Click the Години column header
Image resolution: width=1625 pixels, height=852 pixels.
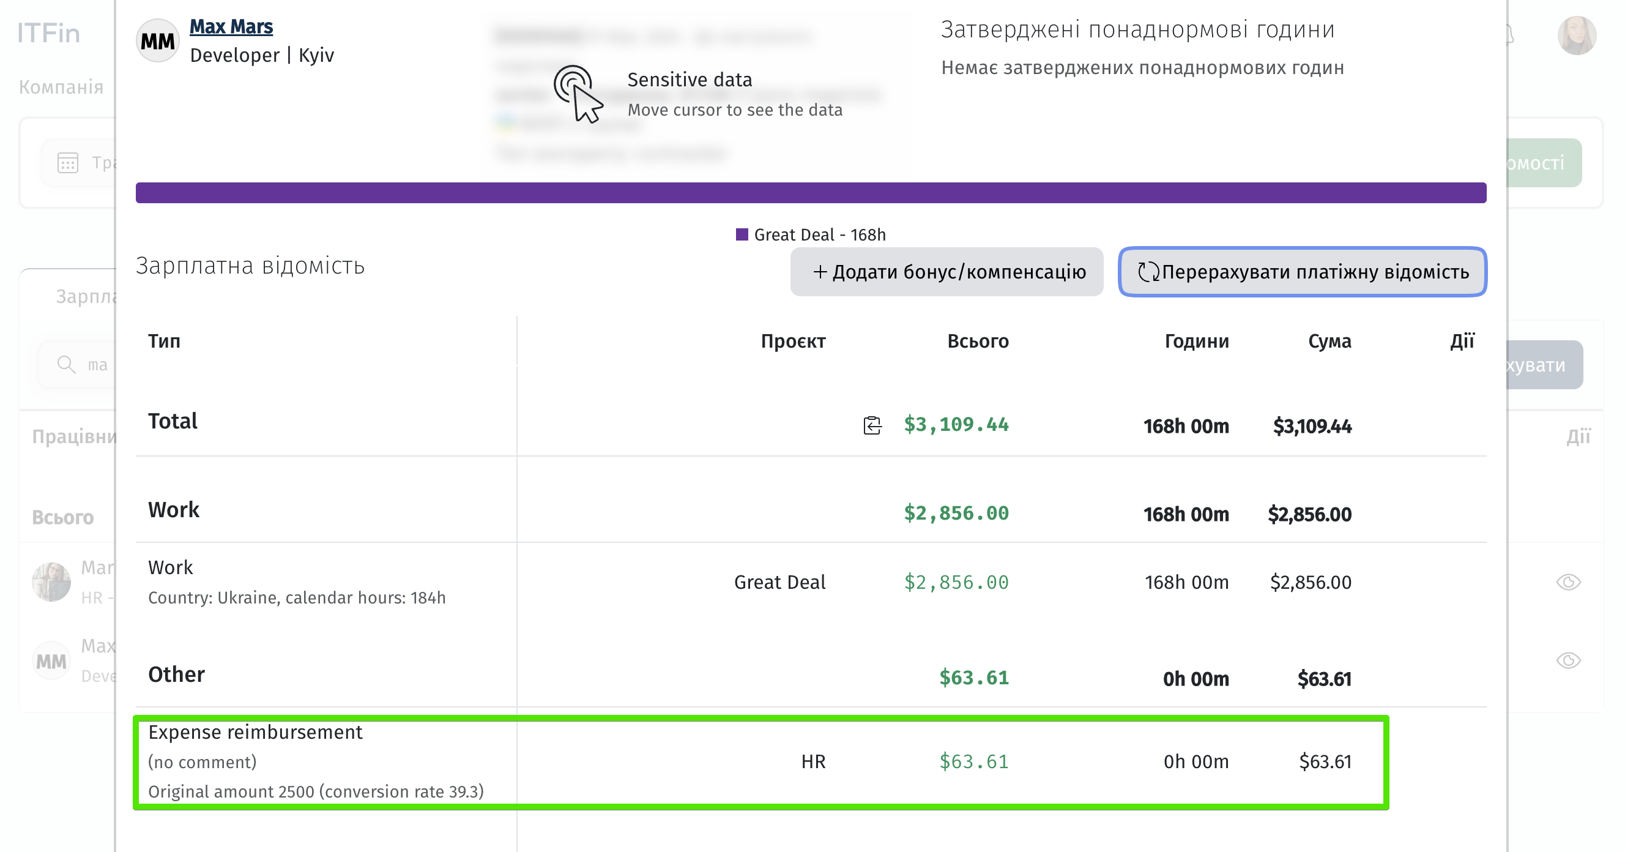pyautogui.click(x=1196, y=342)
